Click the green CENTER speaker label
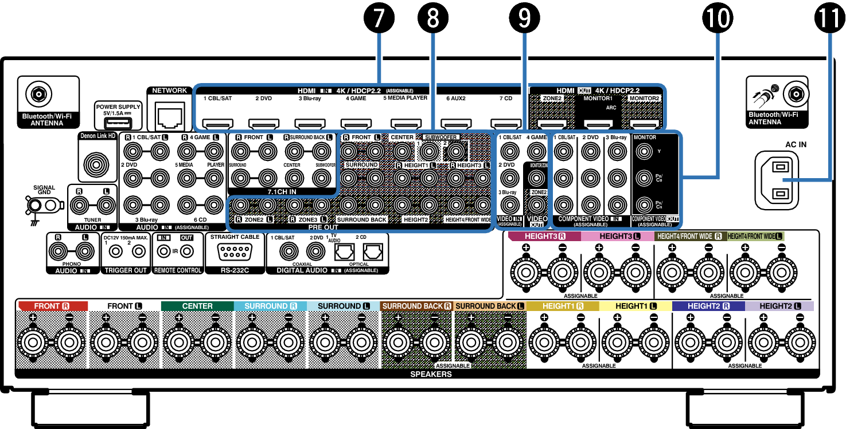The image size is (846, 429). click(197, 306)
